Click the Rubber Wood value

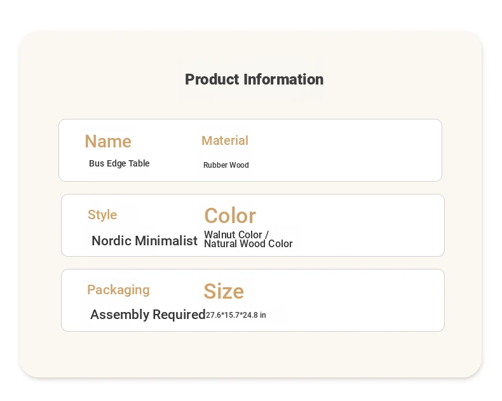click(x=226, y=165)
